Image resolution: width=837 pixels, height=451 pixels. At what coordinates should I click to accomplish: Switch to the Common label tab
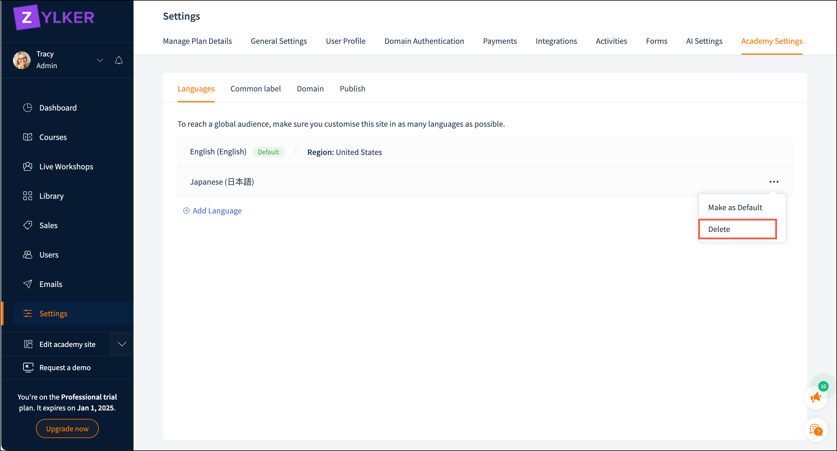point(255,89)
